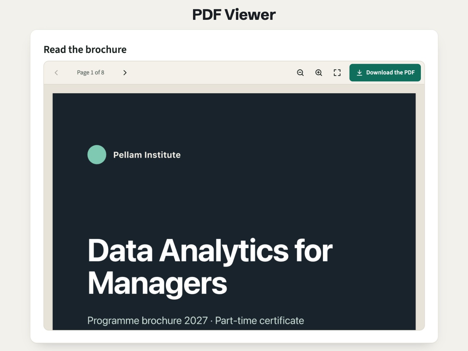Click the 'Read the brochure' heading
The height and width of the screenshot is (351, 468).
click(85, 49)
